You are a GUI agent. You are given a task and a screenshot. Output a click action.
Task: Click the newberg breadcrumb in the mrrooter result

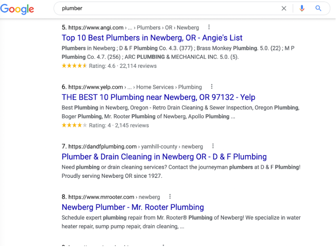149,196
